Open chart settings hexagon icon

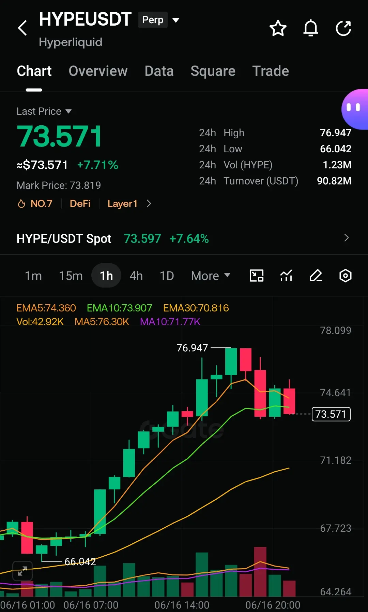(x=346, y=276)
